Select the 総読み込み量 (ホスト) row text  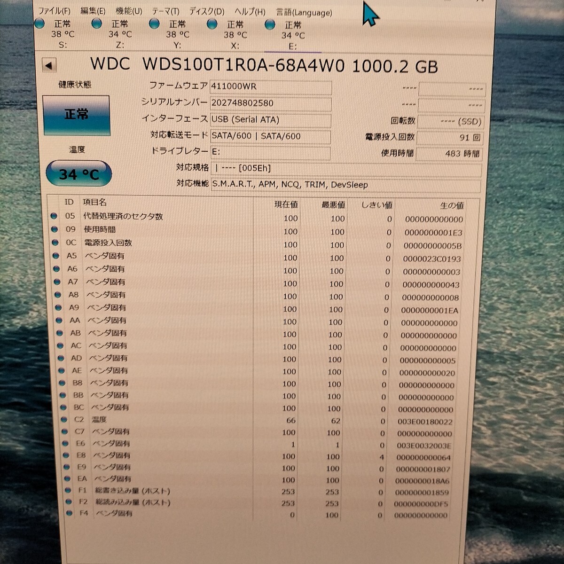[x=133, y=502]
